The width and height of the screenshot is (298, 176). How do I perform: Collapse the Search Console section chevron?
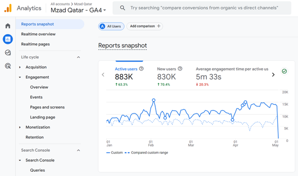[x=78, y=150]
